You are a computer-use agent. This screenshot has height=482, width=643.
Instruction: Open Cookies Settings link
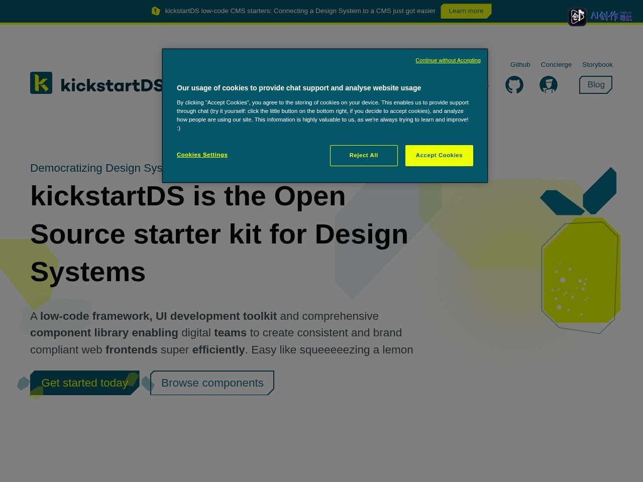point(202,155)
